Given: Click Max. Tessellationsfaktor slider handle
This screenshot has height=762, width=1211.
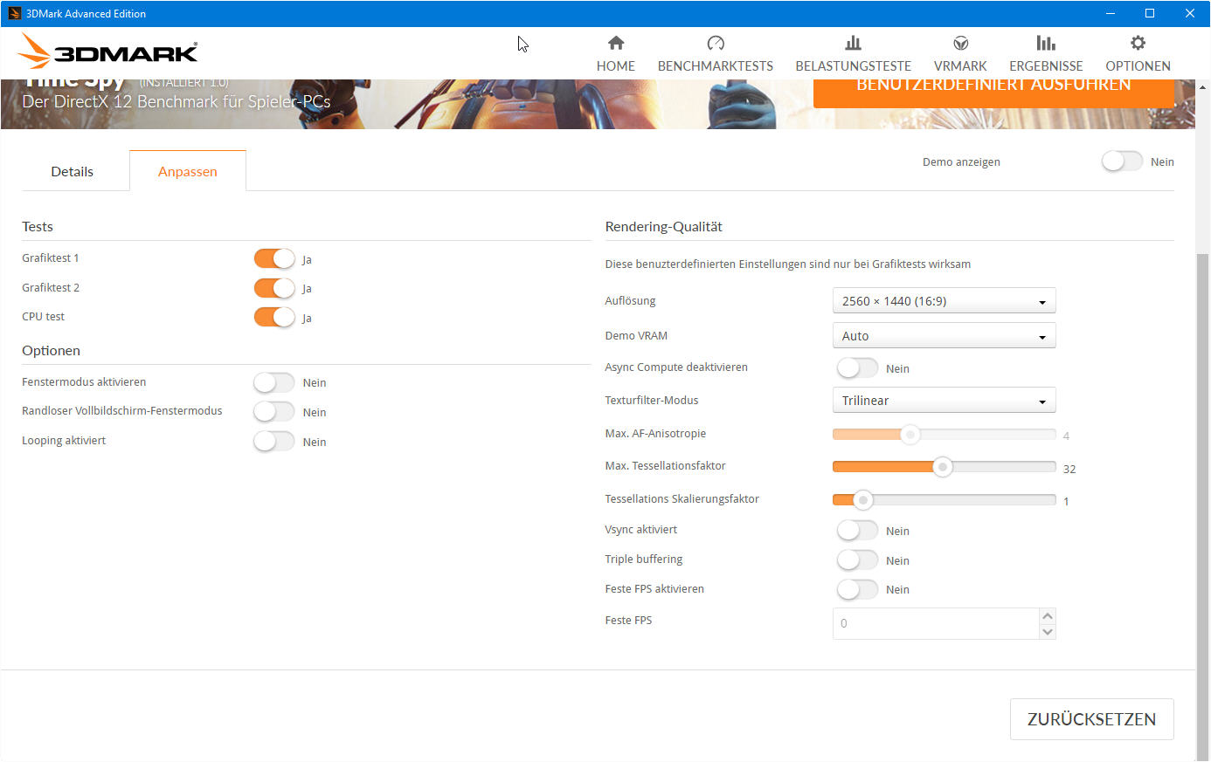Looking at the screenshot, I should (942, 467).
